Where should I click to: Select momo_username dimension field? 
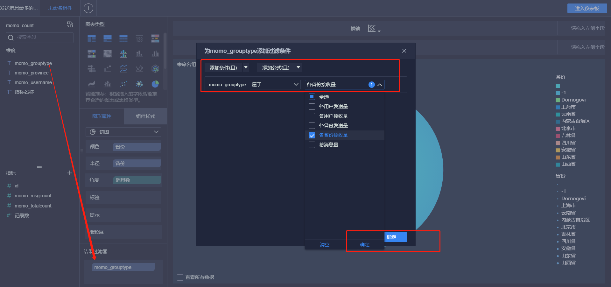33,82
